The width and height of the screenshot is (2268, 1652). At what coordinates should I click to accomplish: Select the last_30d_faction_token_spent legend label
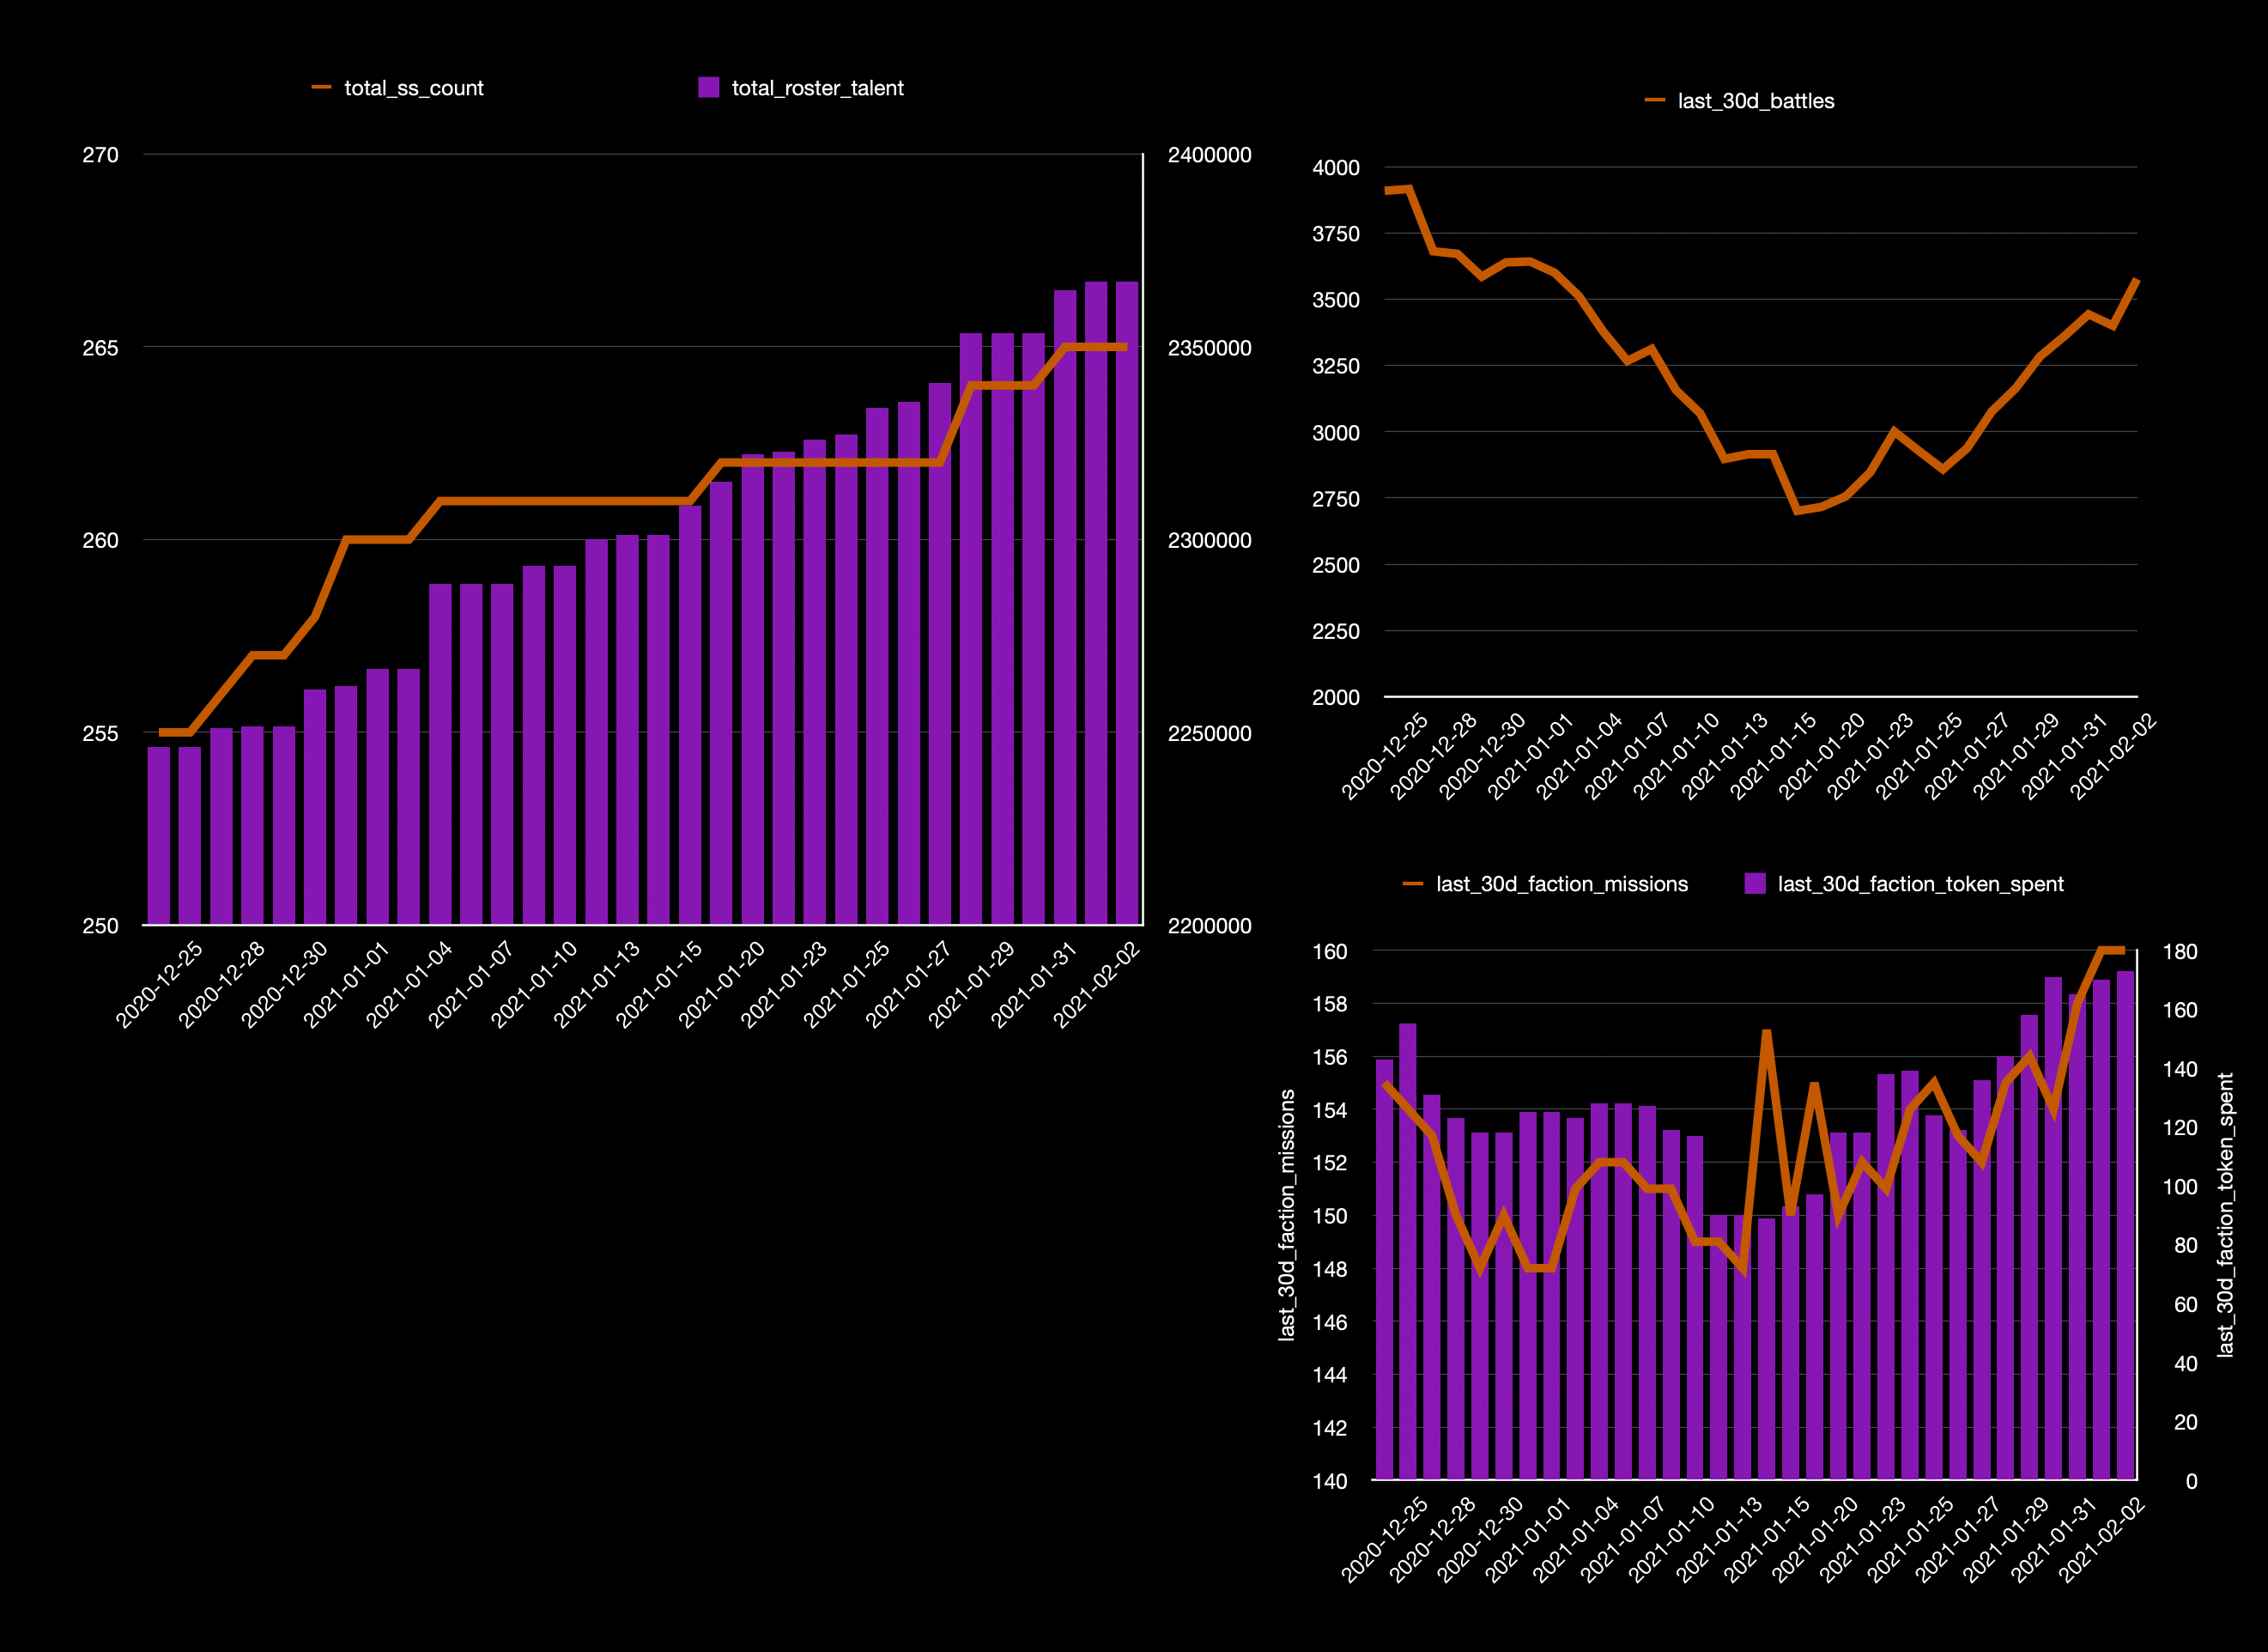coord(1921,884)
